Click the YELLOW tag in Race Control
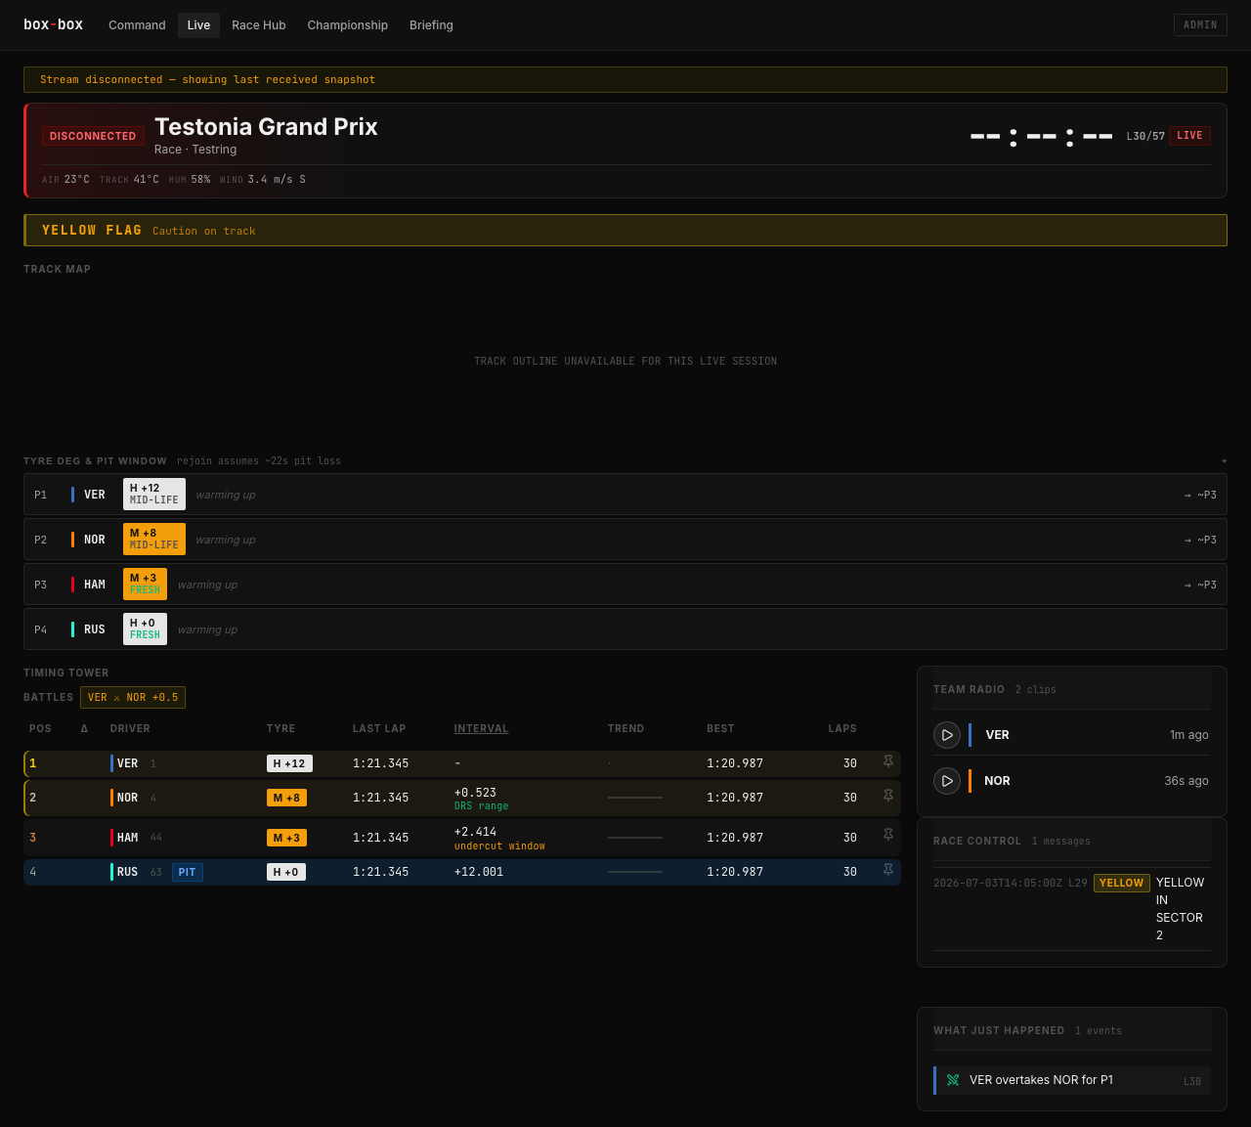The height and width of the screenshot is (1127, 1251). pos(1121,883)
